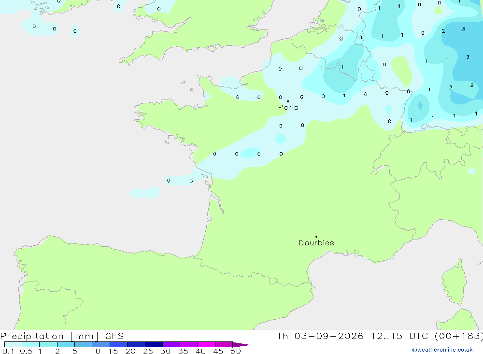Select the Paris city label
483x354 pixels.
tap(288, 107)
